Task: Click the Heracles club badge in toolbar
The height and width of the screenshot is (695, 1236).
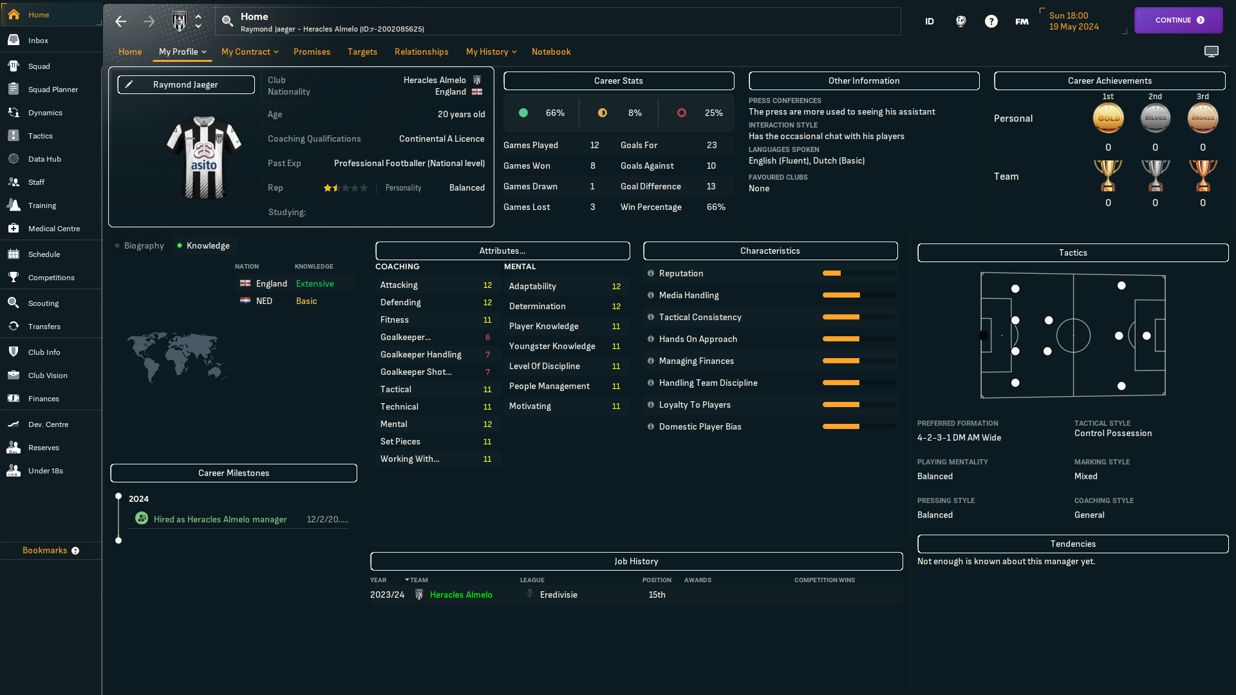Action: [x=180, y=21]
